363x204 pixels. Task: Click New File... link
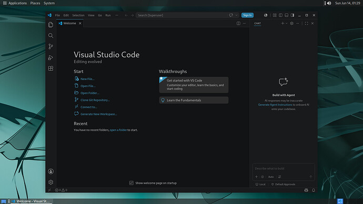pos(87,79)
